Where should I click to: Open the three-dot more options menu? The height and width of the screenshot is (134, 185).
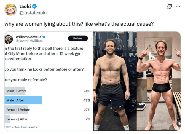(178, 6)
